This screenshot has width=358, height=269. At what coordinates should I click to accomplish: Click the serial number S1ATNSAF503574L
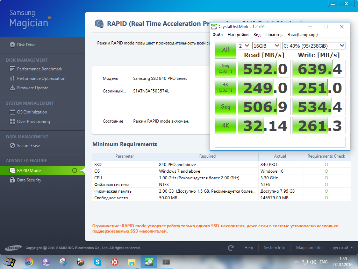pyautogui.click(x=151, y=91)
